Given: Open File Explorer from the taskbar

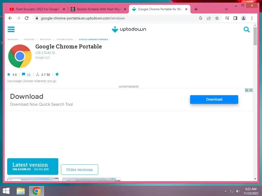Looking at the screenshot, I should 21,191.
